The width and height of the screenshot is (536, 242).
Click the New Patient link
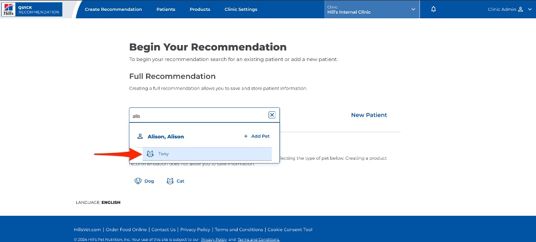click(x=369, y=115)
